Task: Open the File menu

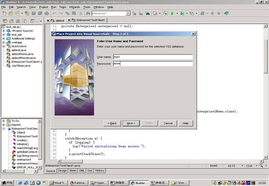Action: pyautogui.click(x=4, y=7)
